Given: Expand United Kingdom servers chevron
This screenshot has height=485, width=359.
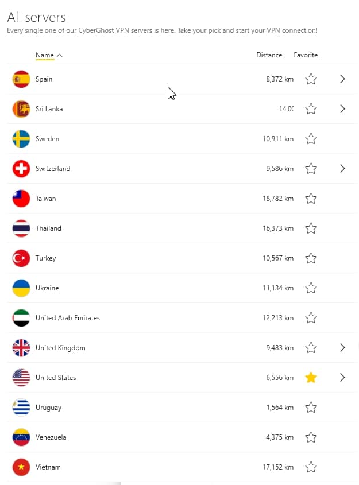Looking at the screenshot, I should point(342,348).
